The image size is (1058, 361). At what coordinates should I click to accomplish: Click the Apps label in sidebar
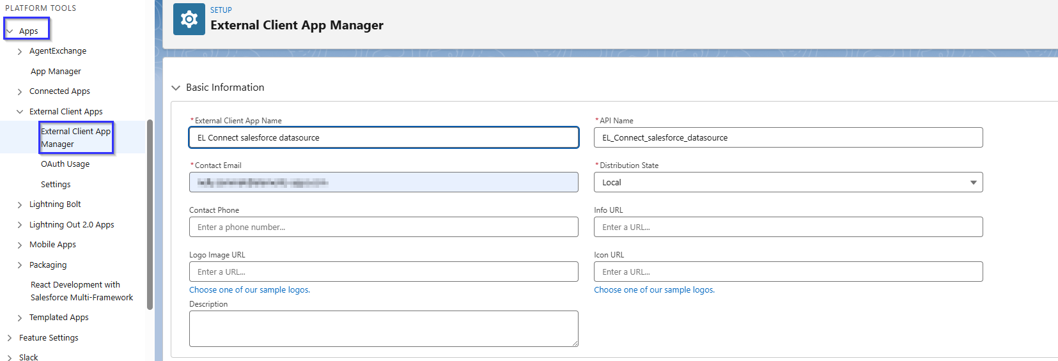(29, 31)
